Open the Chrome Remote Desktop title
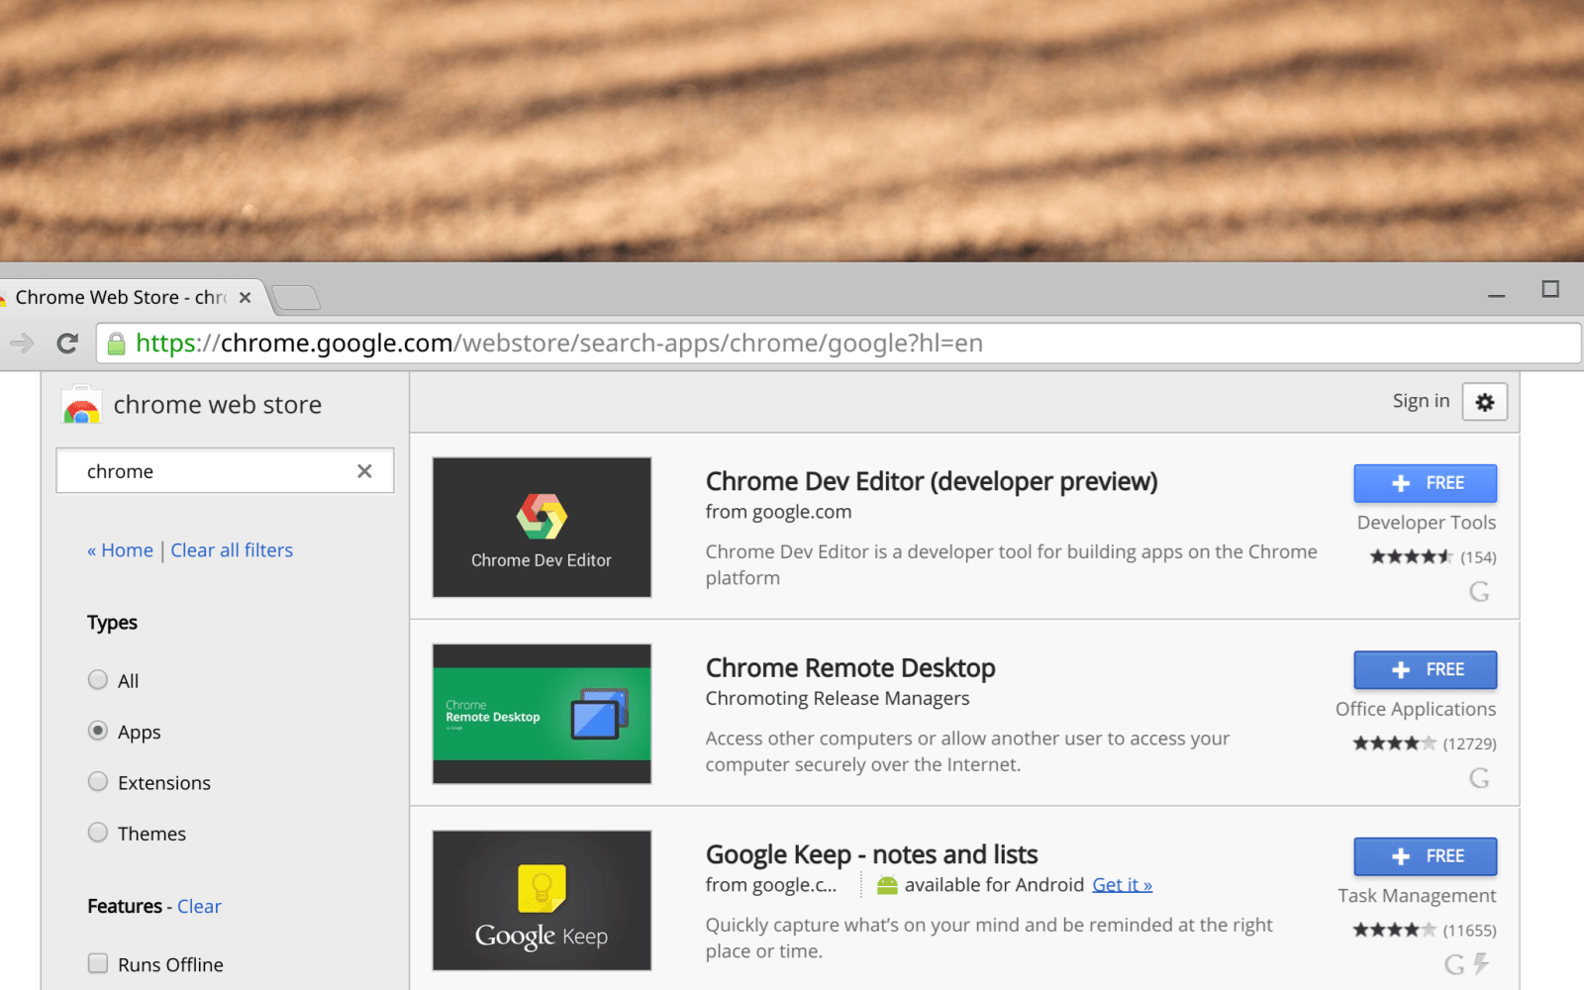The width and height of the screenshot is (1584, 990). pyautogui.click(x=850, y=668)
